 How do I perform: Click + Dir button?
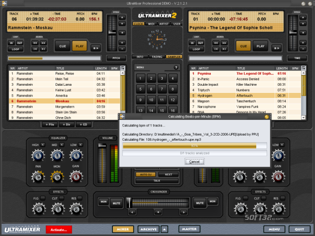(67, 125)
